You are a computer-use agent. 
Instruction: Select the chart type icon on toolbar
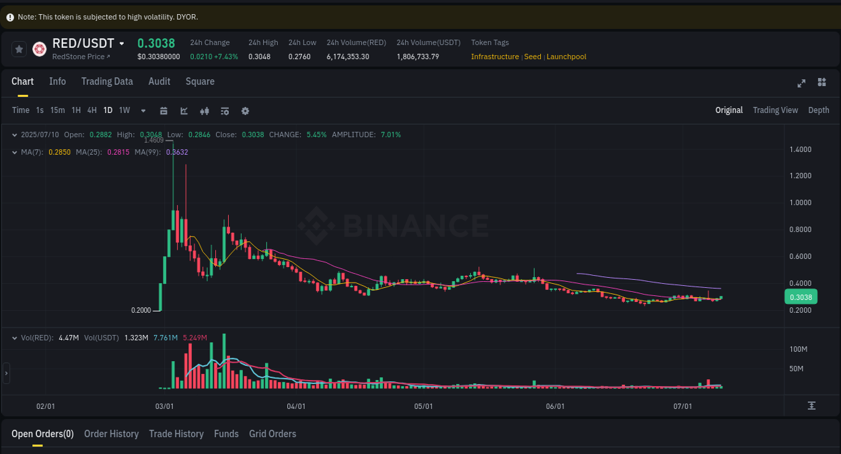click(x=184, y=110)
